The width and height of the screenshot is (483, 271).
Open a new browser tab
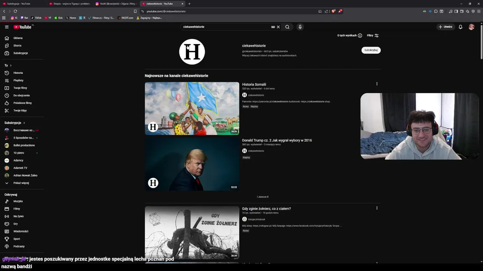[x=189, y=4]
